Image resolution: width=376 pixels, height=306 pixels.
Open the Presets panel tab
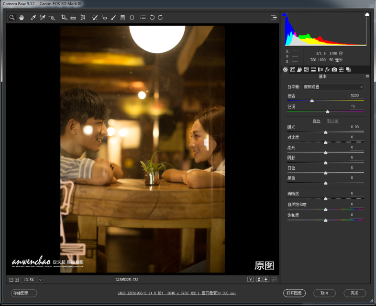[341, 69]
